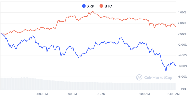Viewport: 191px width, 98px height.
Task: Click the USD currency label
Action: coord(183,89)
